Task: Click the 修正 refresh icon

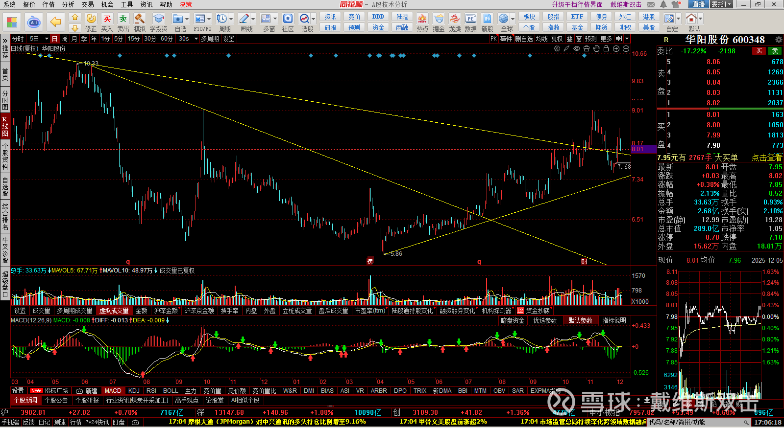Action: click(91, 19)
